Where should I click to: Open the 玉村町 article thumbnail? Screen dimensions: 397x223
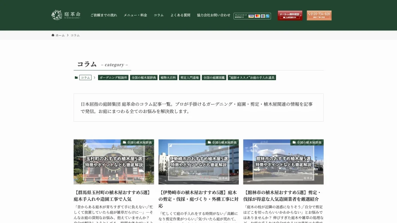tap(114, 162)
